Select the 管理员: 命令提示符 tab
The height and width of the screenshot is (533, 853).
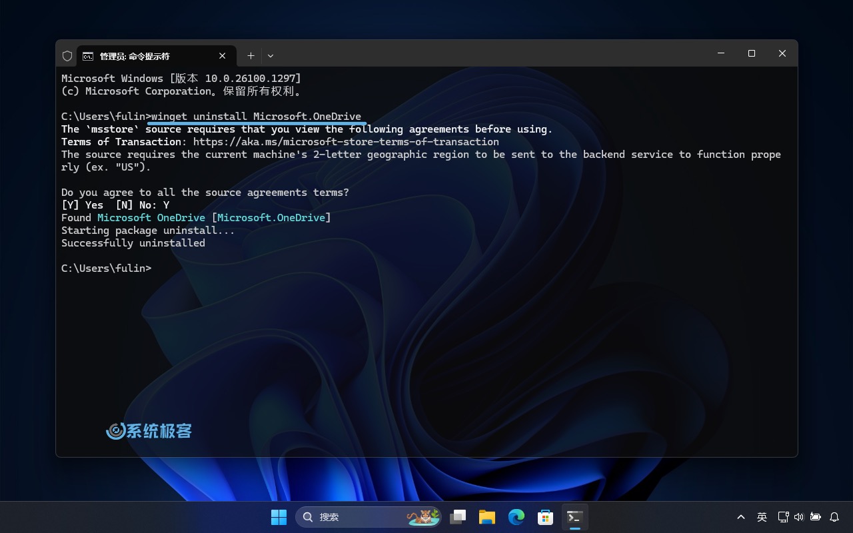[x=156, y=56]
